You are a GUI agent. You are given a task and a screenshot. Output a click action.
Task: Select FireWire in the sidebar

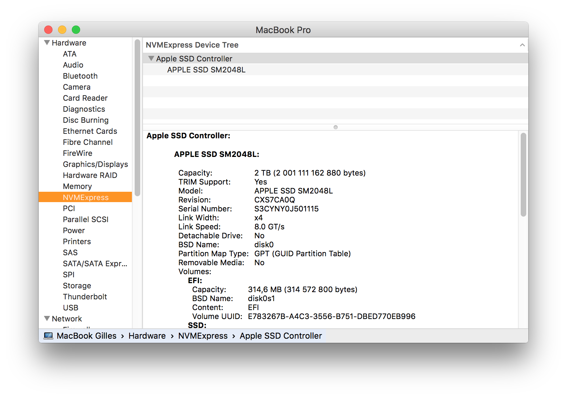(x=77, y=153)
